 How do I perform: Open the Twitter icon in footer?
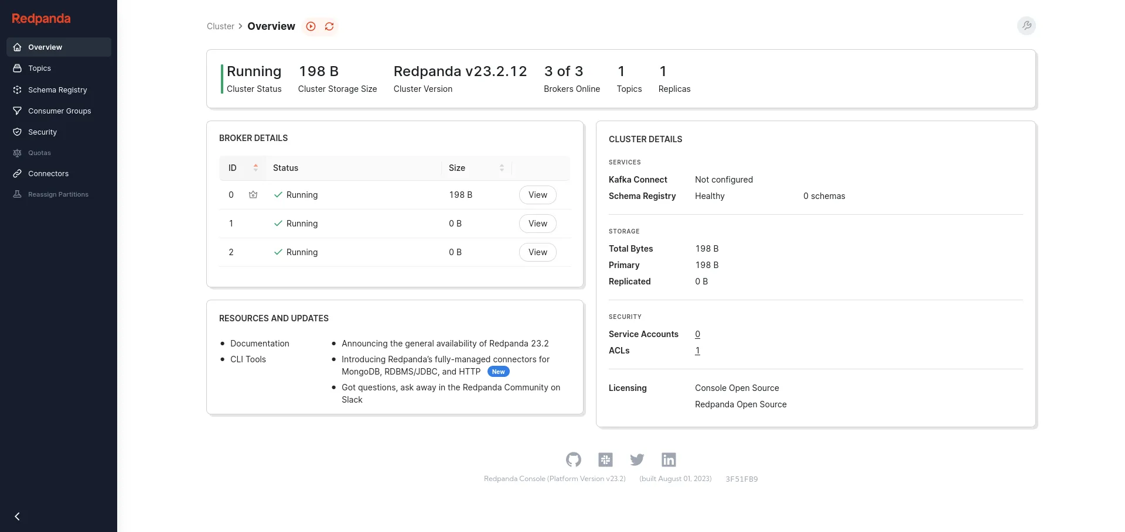(x=637, y=460)
